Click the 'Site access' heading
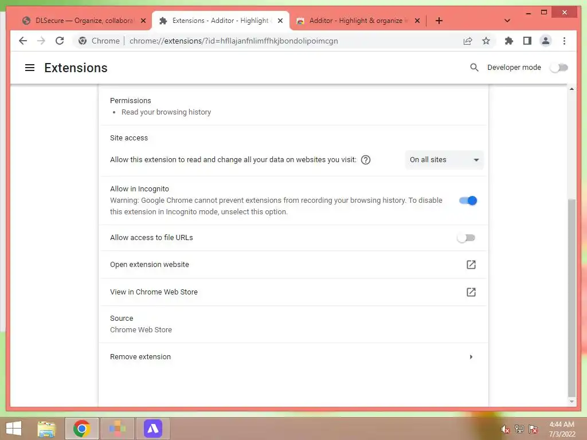The height and width of the screenshot is (440, 587). pyautogui.click(x=129, y=138)
